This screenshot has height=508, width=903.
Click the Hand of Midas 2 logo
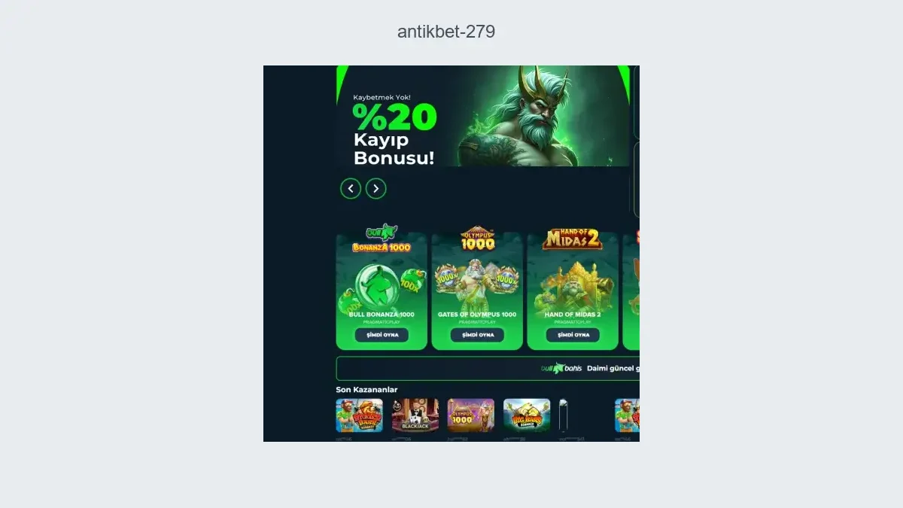[573, 239]
